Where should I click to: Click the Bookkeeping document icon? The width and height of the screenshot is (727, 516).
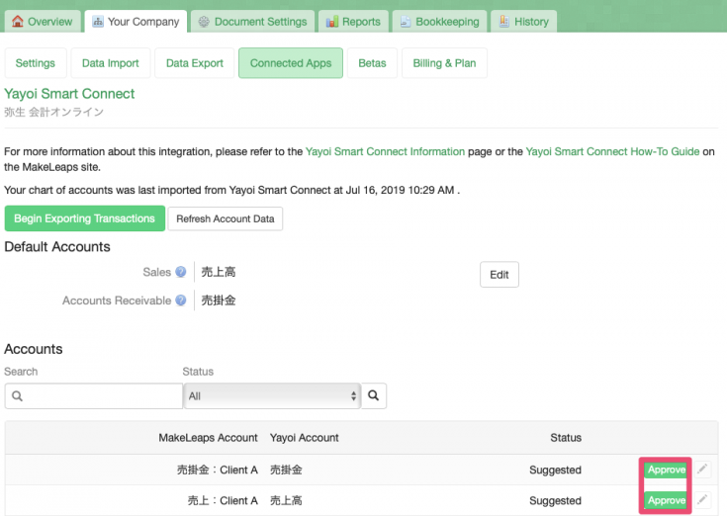[406, 22]
